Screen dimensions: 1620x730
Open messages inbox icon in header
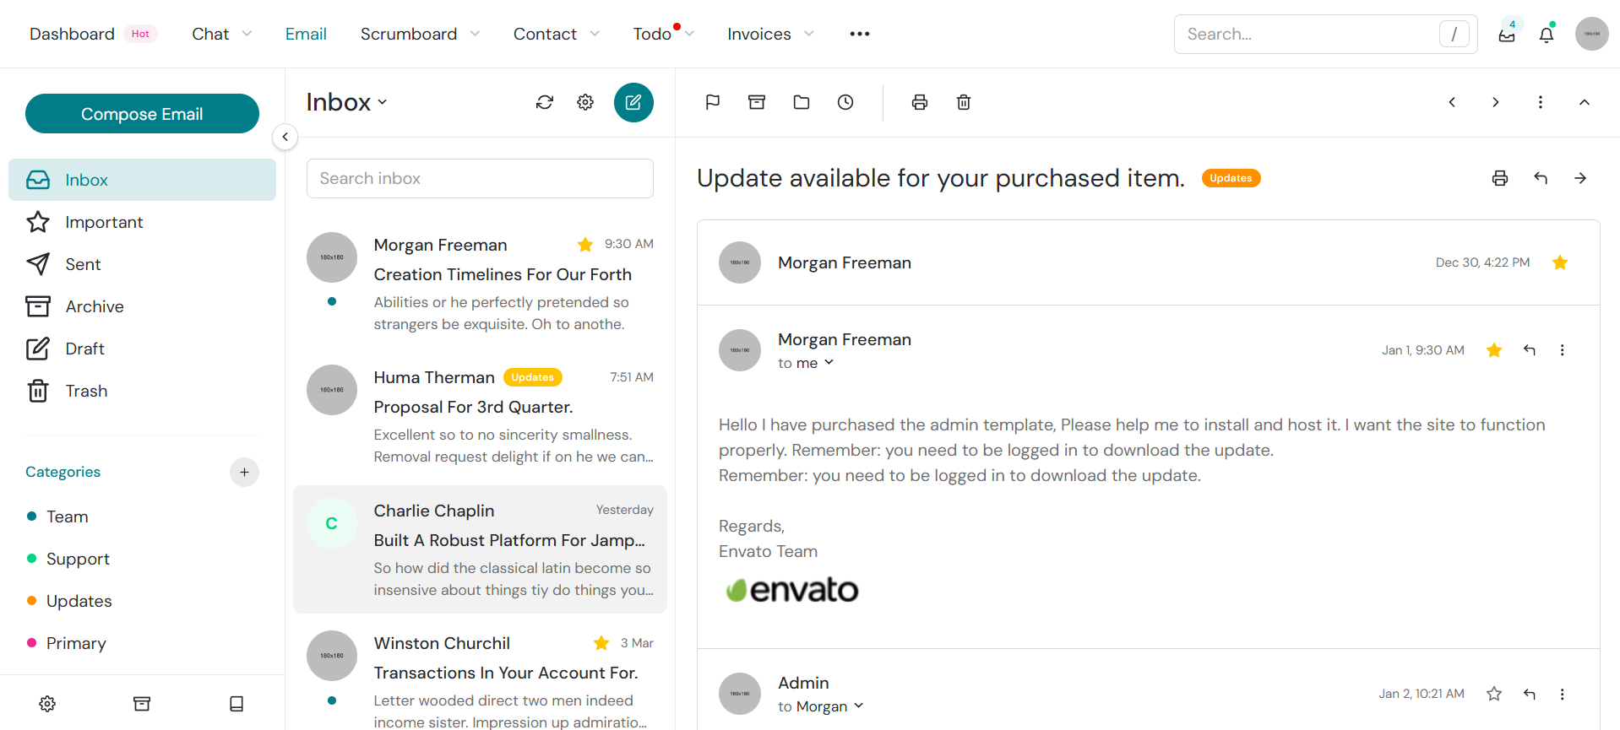pyautogui.click(x=1507, y=35)
